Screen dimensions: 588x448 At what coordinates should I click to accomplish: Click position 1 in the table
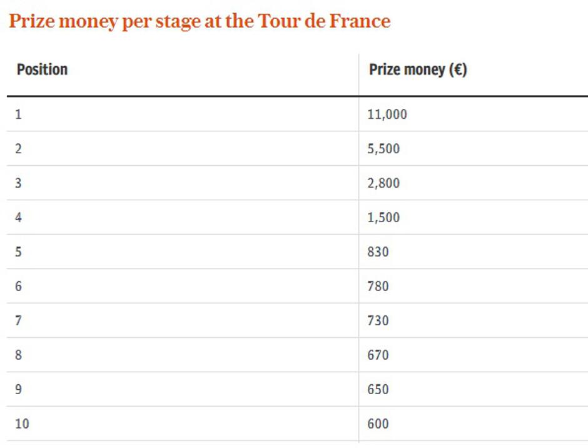pyautogui.click(x=18, y=115)
